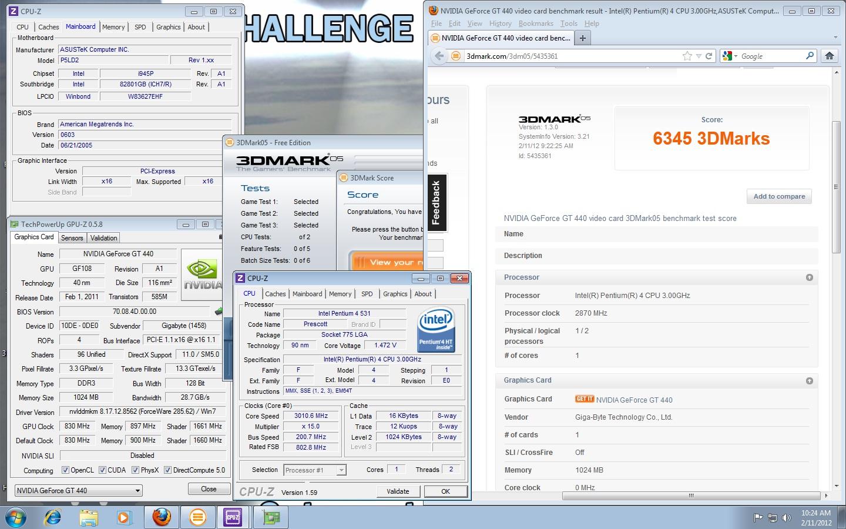
Task: Click the View your results button
Action: coord(386,262)
